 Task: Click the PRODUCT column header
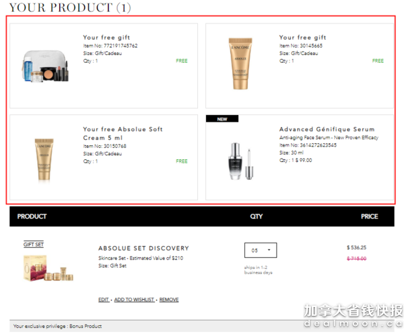point(32,216)
